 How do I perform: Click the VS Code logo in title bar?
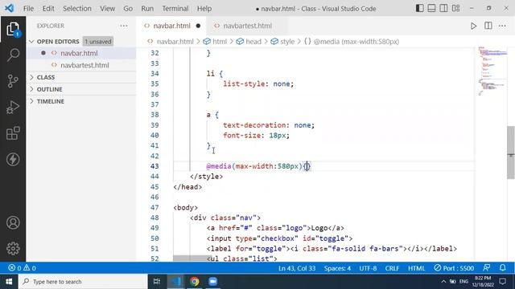[9, 8]
